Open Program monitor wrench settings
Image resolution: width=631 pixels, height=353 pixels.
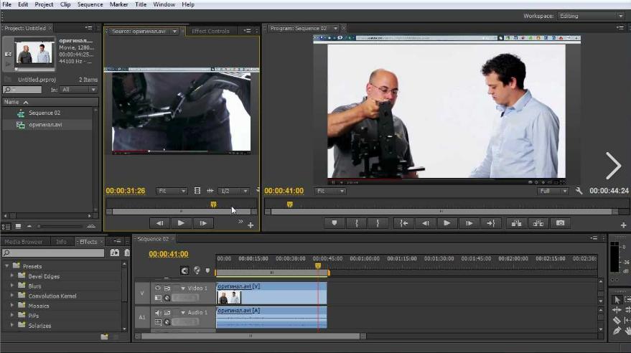(x=579, y=191)
